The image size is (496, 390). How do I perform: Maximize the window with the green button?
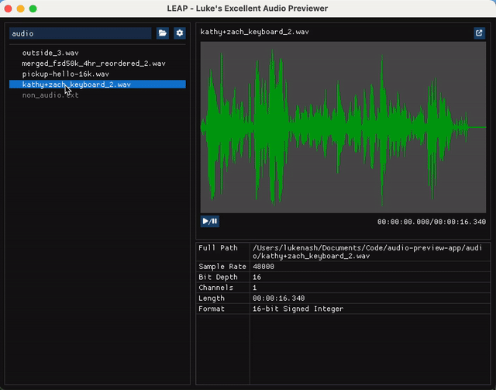33,9
